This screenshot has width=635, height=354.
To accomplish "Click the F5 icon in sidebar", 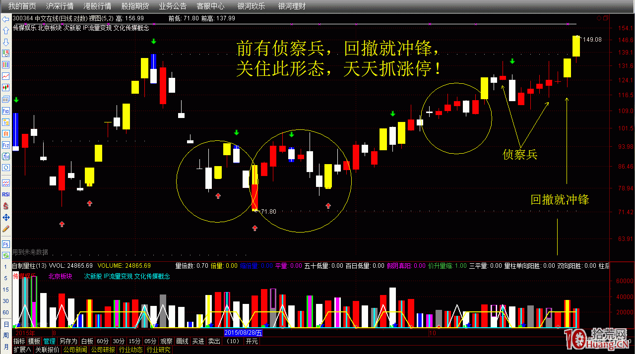I will coord(6,244).
